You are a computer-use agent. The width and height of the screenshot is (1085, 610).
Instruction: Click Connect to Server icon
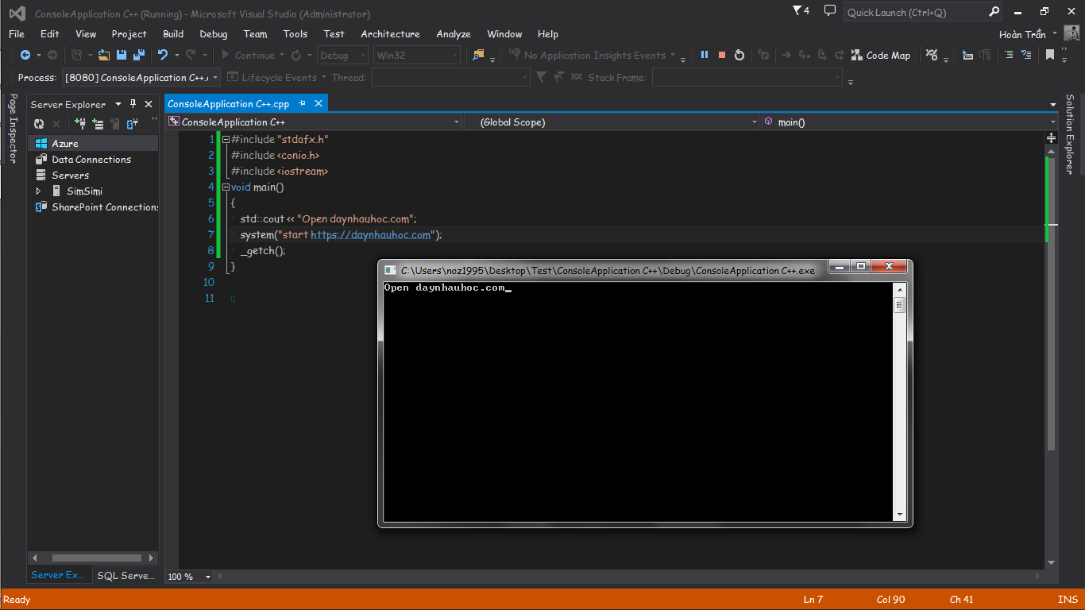coord(98,124)
